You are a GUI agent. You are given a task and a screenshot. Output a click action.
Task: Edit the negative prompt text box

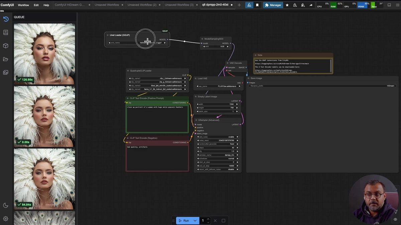coord(157,158)
